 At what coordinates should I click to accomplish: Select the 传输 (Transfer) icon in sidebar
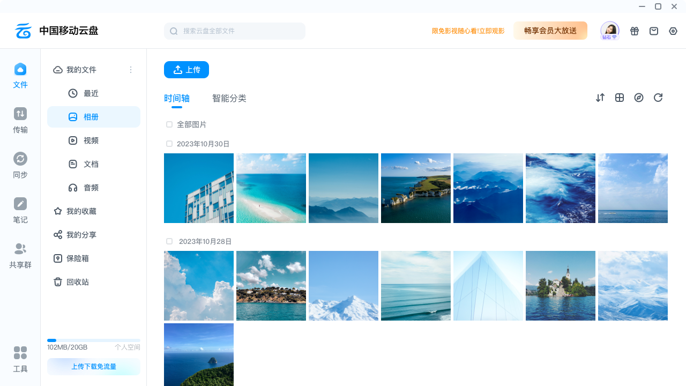point(20,114)
